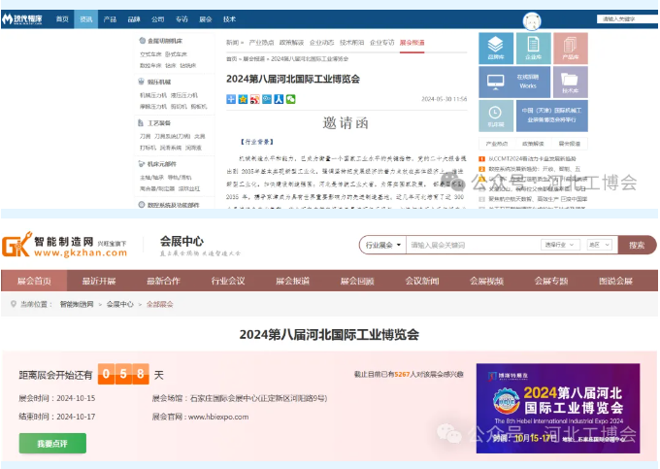The width and height of the screenshot is (660, 469).
Task: Open the 产品库 pink pages tile
Action: point(571,48)
